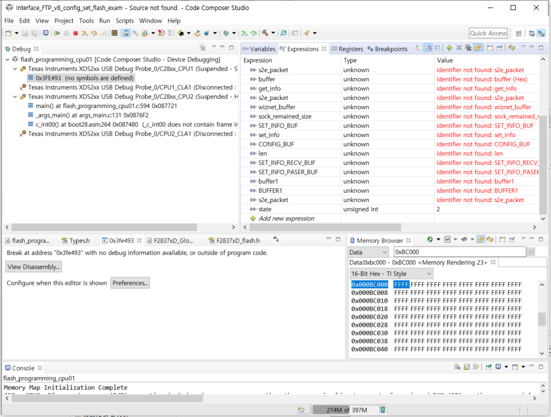Viewport: 551px width, 417px height.
Task: Toggle Continuous Refresh in Memory Browser toolbar
Action: coord(481,240)
